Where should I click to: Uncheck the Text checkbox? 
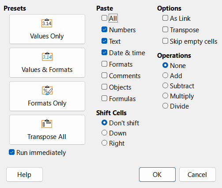pyautogui.click(x=104, y=41)
